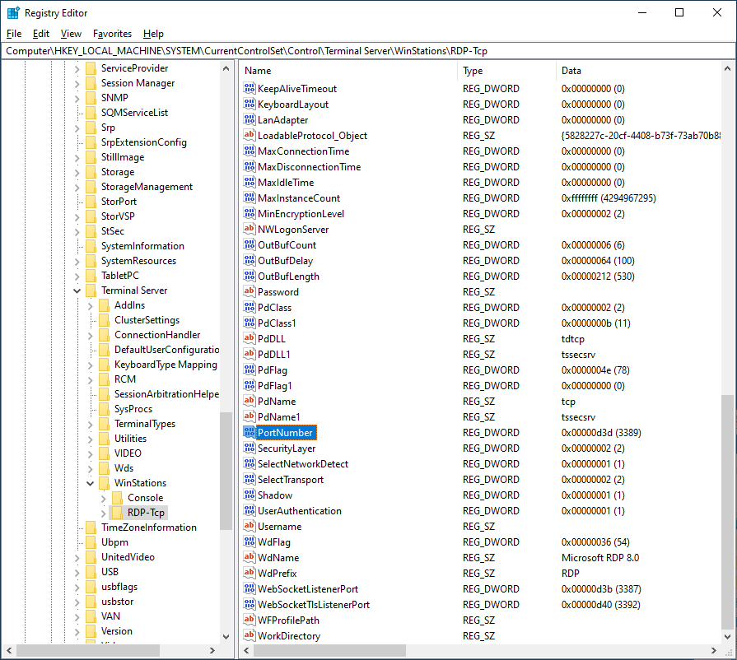737x660 pixels.
Task: Click the WebSocketListenerPort DWORD icon
Action: [x=250, y=589]
